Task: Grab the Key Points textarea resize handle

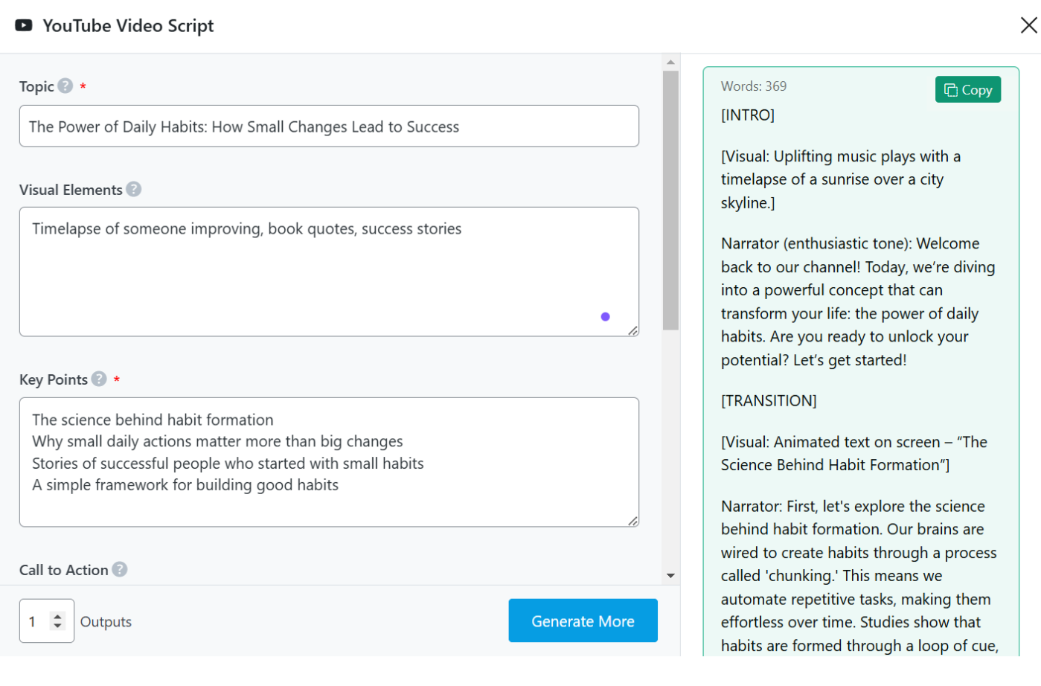Action: (632, 521)
